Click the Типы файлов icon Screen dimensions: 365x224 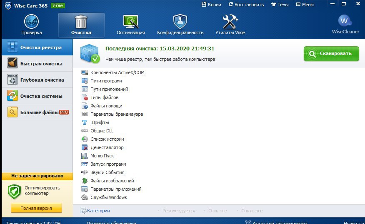(85, 97)
